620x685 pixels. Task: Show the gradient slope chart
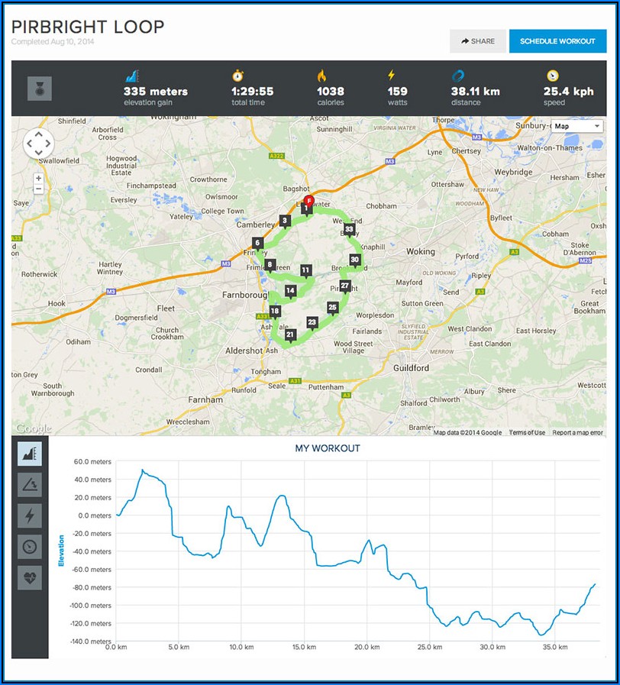30,484
